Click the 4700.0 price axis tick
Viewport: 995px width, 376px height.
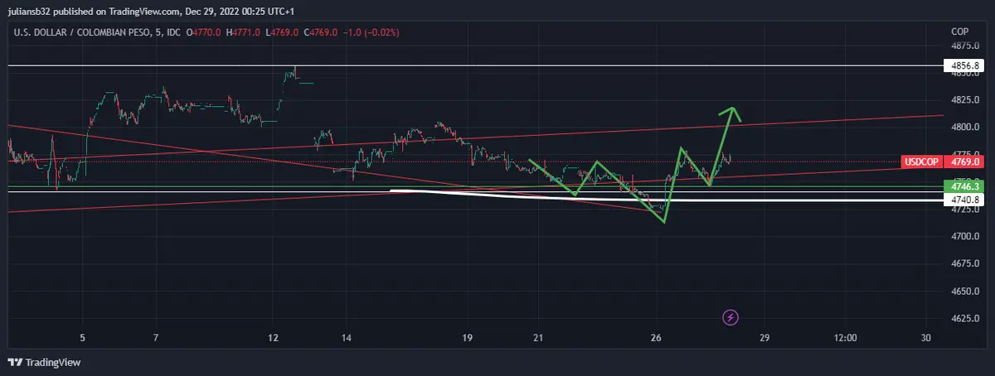(964, 237)
